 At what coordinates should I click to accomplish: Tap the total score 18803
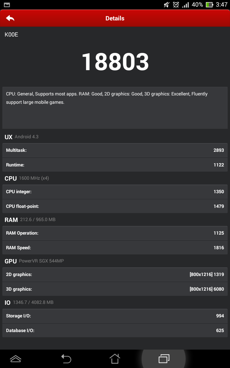click(115, 62)
